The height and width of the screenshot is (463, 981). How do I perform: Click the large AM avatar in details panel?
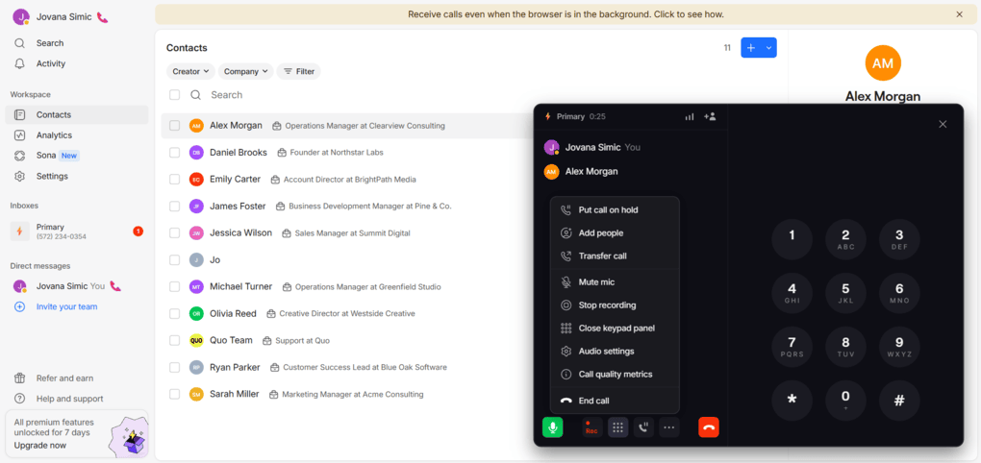point(883,62)
